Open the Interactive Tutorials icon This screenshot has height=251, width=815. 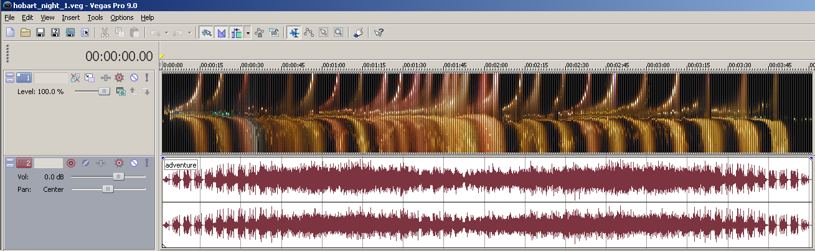click(359, 32)
